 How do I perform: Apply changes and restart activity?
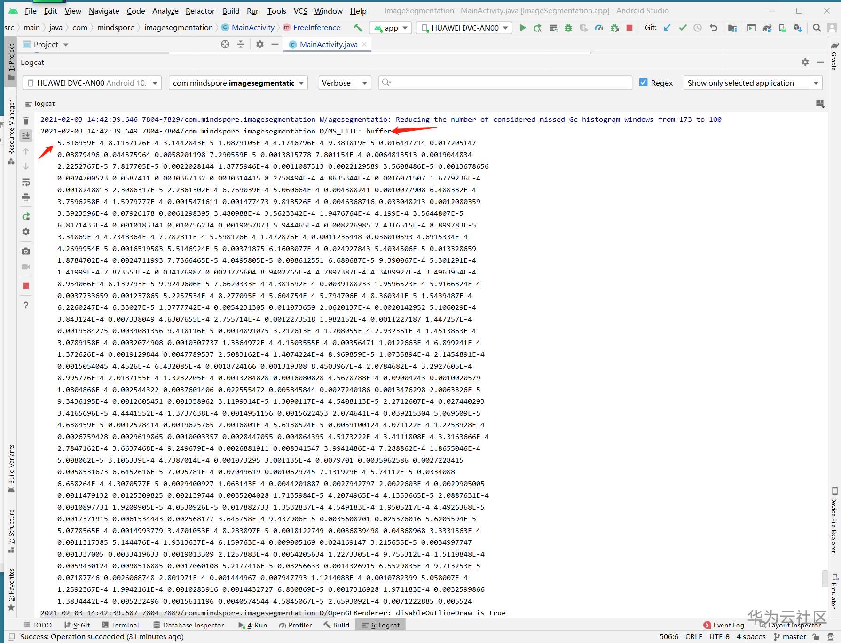tap(537, 28)
